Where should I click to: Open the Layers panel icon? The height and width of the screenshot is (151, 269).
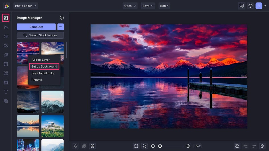click(x=76, y=146)
